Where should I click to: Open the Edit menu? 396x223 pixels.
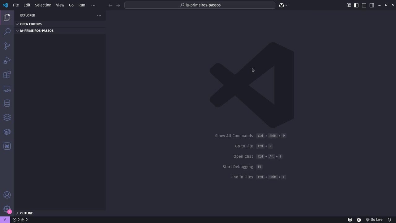click(27, 5)
